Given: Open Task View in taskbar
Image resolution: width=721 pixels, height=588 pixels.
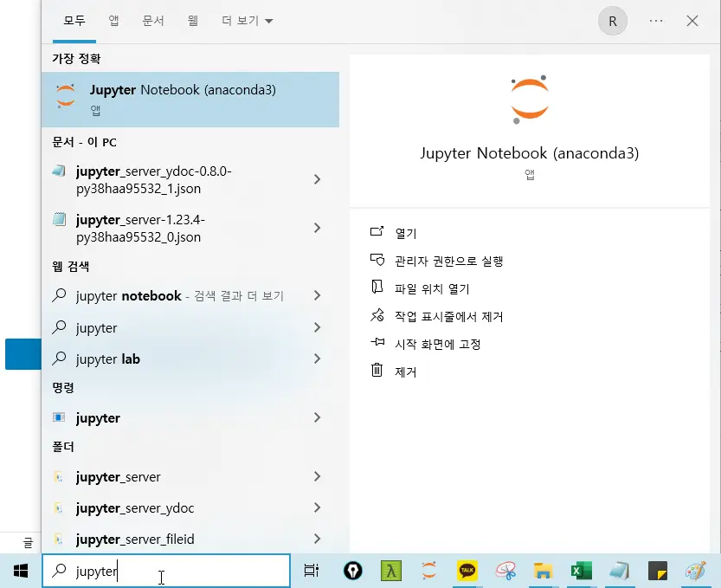Looking at the screenshot, I should click(312, 571).
